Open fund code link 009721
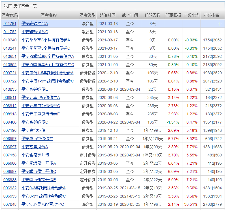 10,73
